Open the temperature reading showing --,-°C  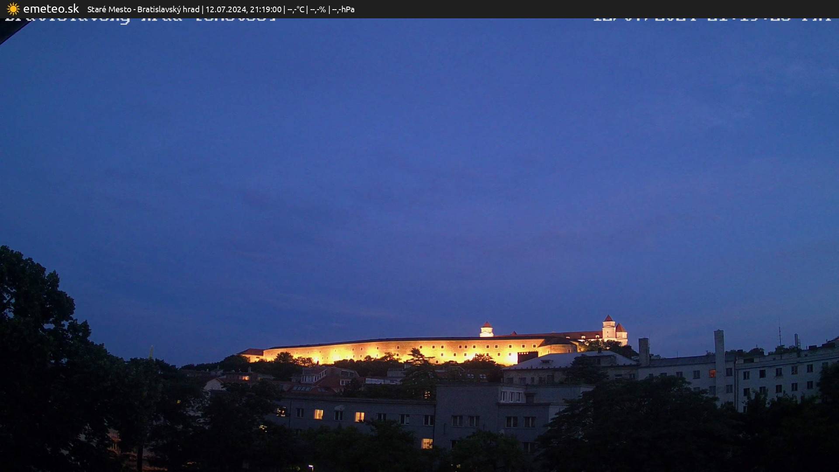pos(297,9)
